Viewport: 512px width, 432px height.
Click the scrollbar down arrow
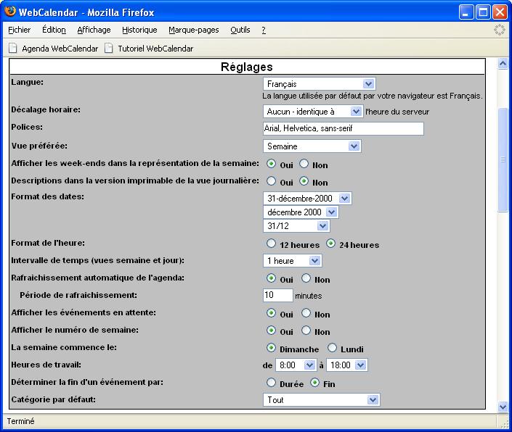[503, 407]
